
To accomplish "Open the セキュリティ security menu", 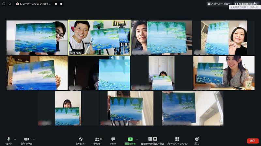I will 81,141.
